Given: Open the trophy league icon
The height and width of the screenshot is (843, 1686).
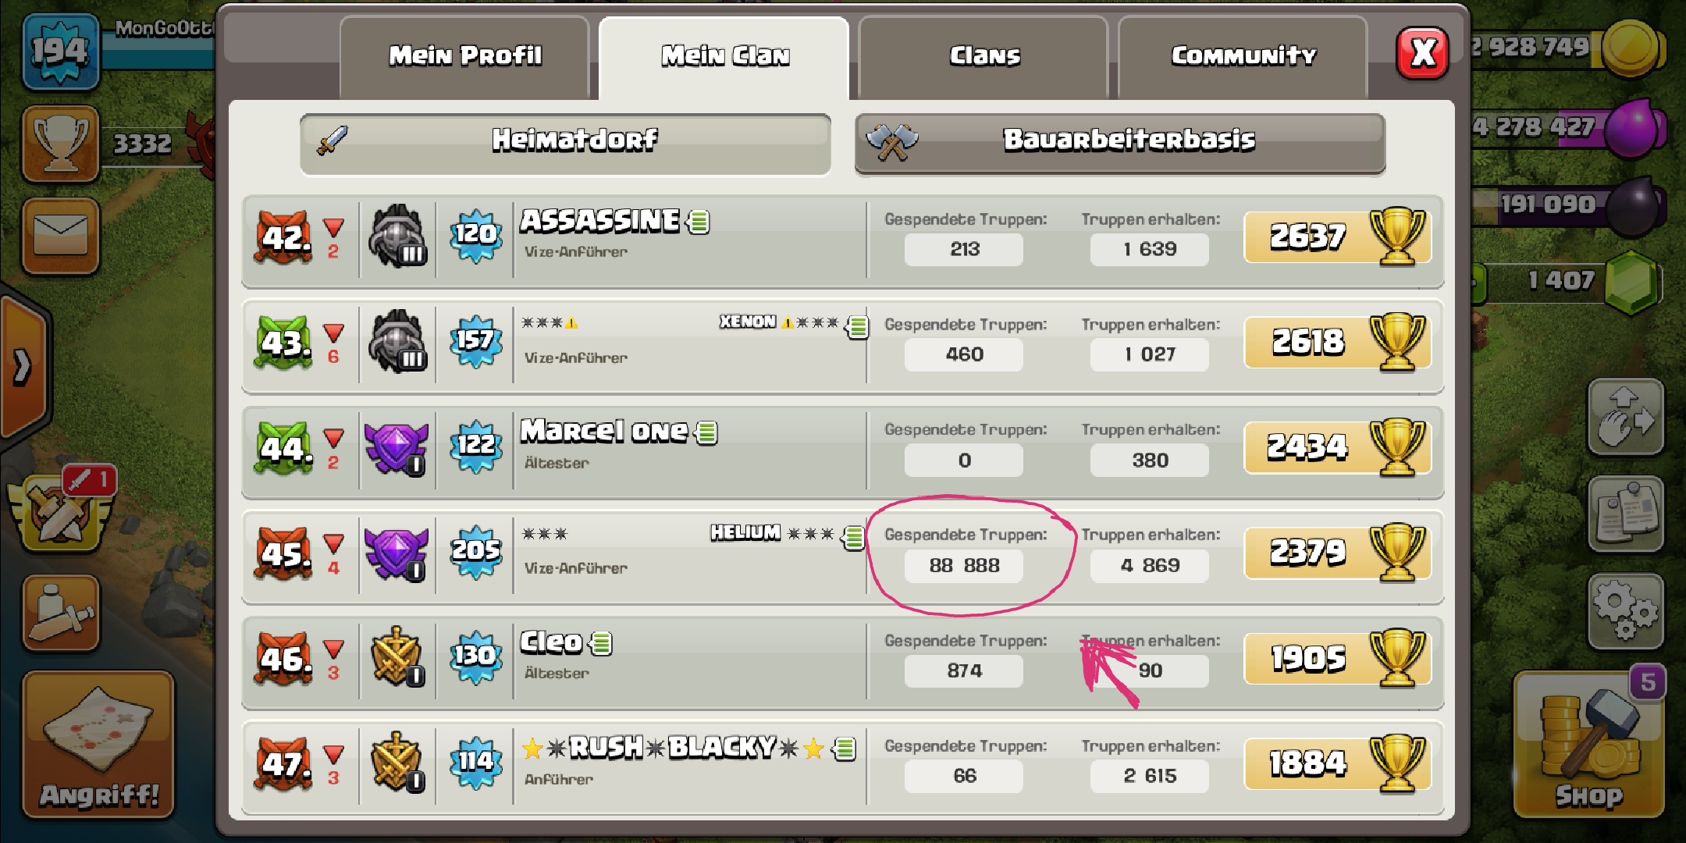Looking at the screenshot, I should tap(61, 144).
